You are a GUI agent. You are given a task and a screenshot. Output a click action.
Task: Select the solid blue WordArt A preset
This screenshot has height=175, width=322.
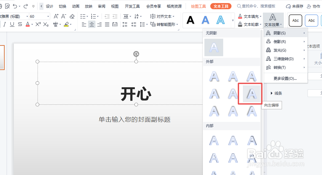[x=205, y=20]
